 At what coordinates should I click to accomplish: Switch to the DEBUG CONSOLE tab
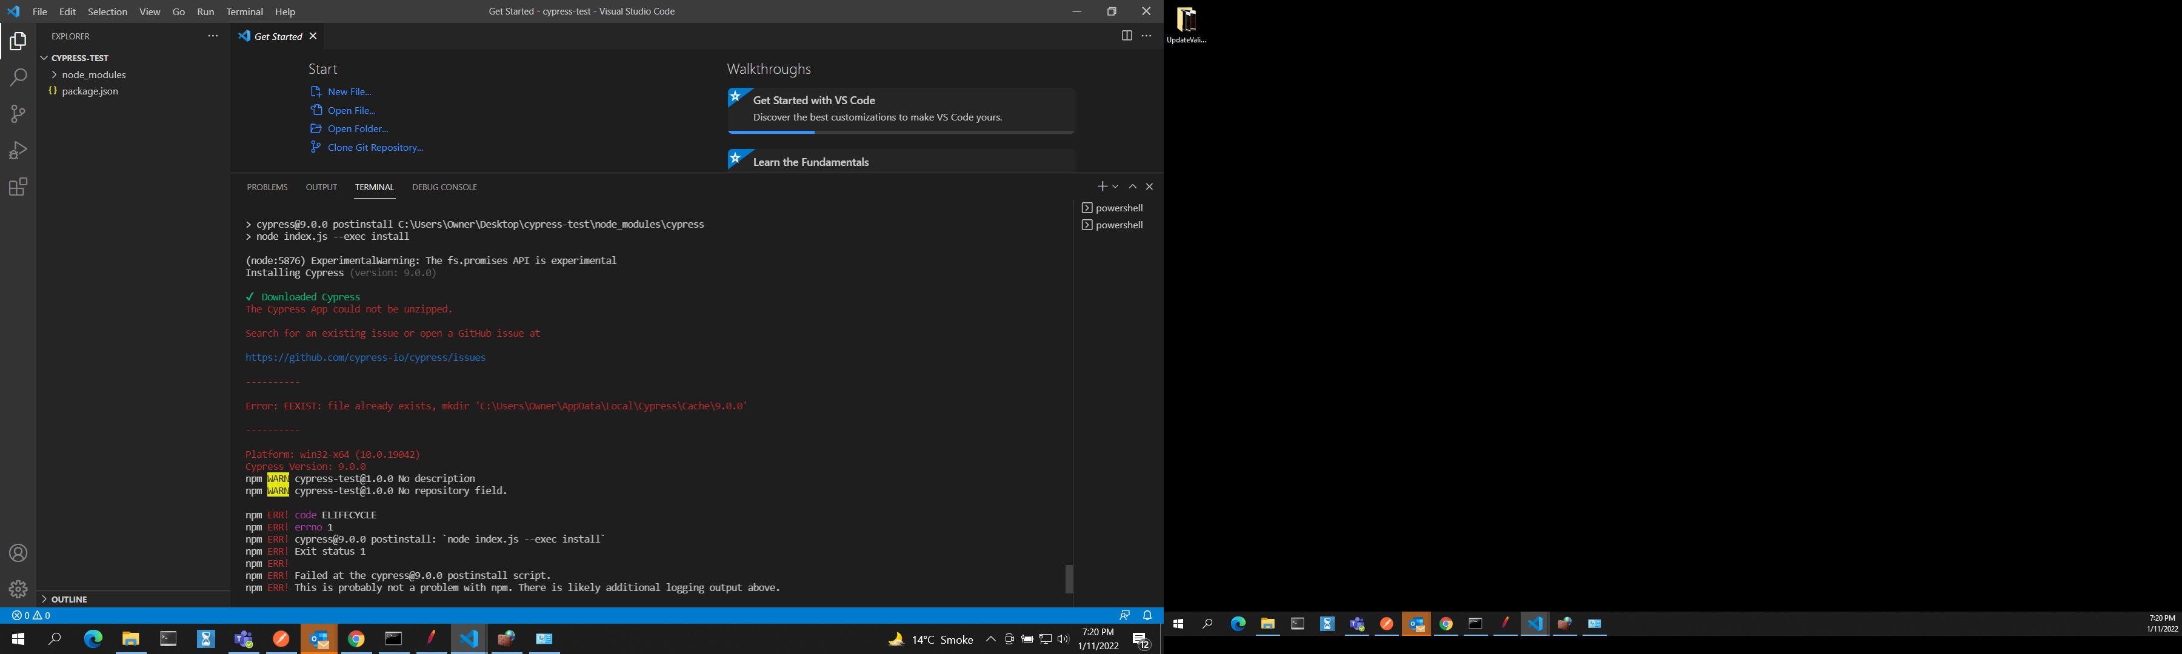point(445,187)
